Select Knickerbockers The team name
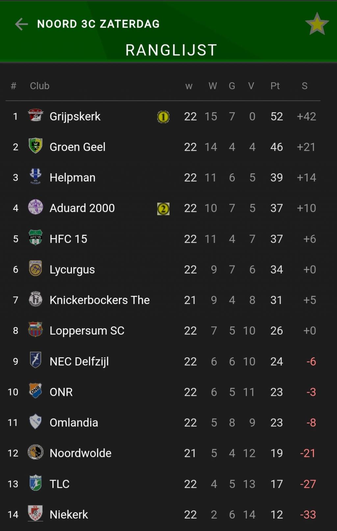This screenshot has height=531, width=337. pyautogui.click(x=99, y=300)
